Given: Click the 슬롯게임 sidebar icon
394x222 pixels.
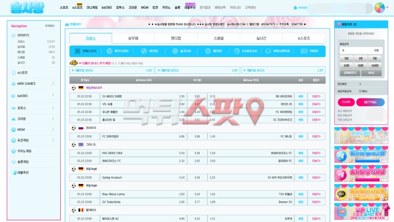Looking at the screenshot, I should [x=14, y=162].
